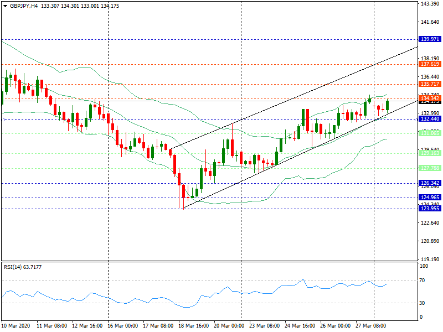Click the GBPJPY,H4 symbol title
Image resolution: width=443 pixels, height=332 pixels.
point(24,6)
